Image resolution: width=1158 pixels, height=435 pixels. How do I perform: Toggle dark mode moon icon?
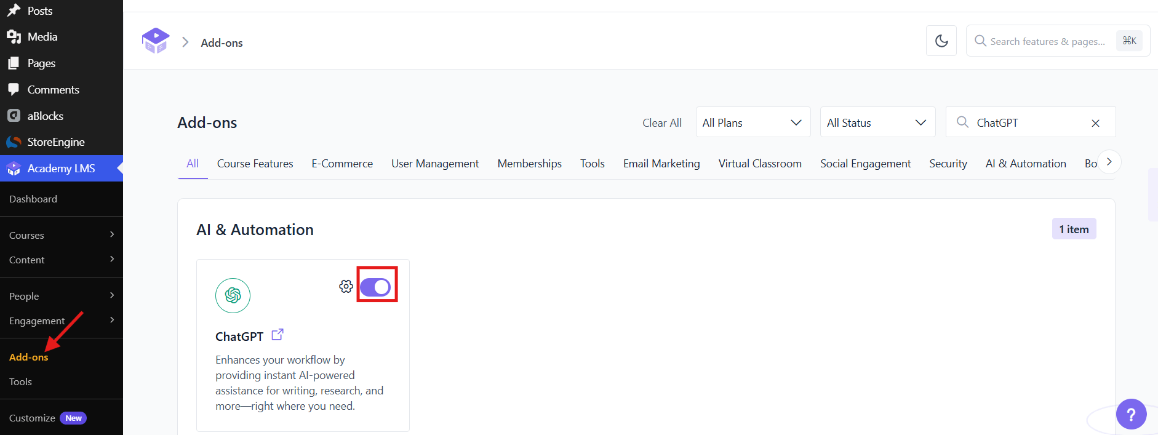click(941, 41)
